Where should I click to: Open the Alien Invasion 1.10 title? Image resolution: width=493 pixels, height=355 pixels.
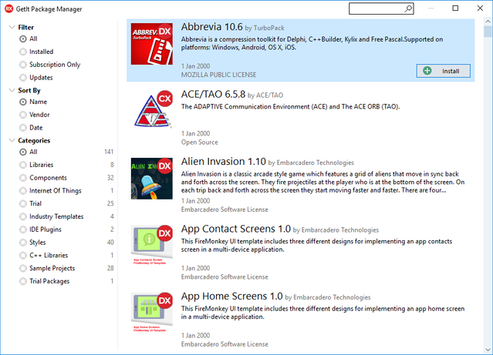[224, 162]
